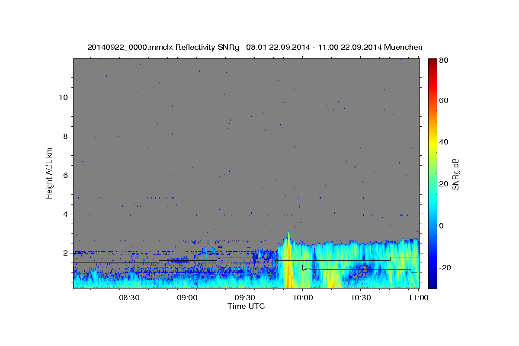The image size is (519, 346).
Task: Click the 08:30 time tick label
Action: pyautogui.click(x=129, y=298)
